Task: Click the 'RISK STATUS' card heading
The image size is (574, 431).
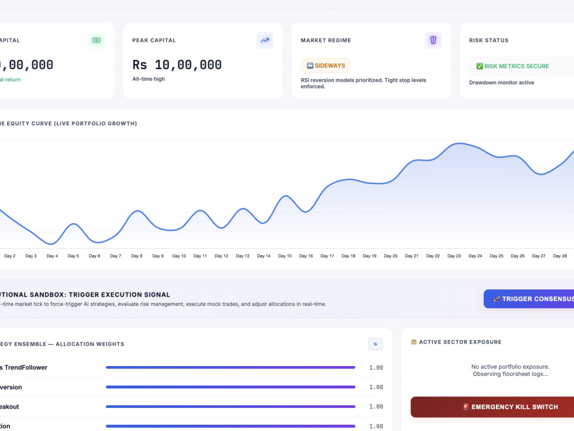Action: [x=488, y=40]
